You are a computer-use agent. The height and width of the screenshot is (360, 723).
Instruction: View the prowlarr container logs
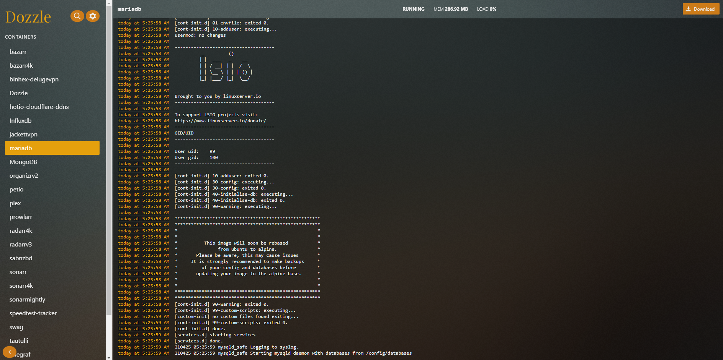21,217
